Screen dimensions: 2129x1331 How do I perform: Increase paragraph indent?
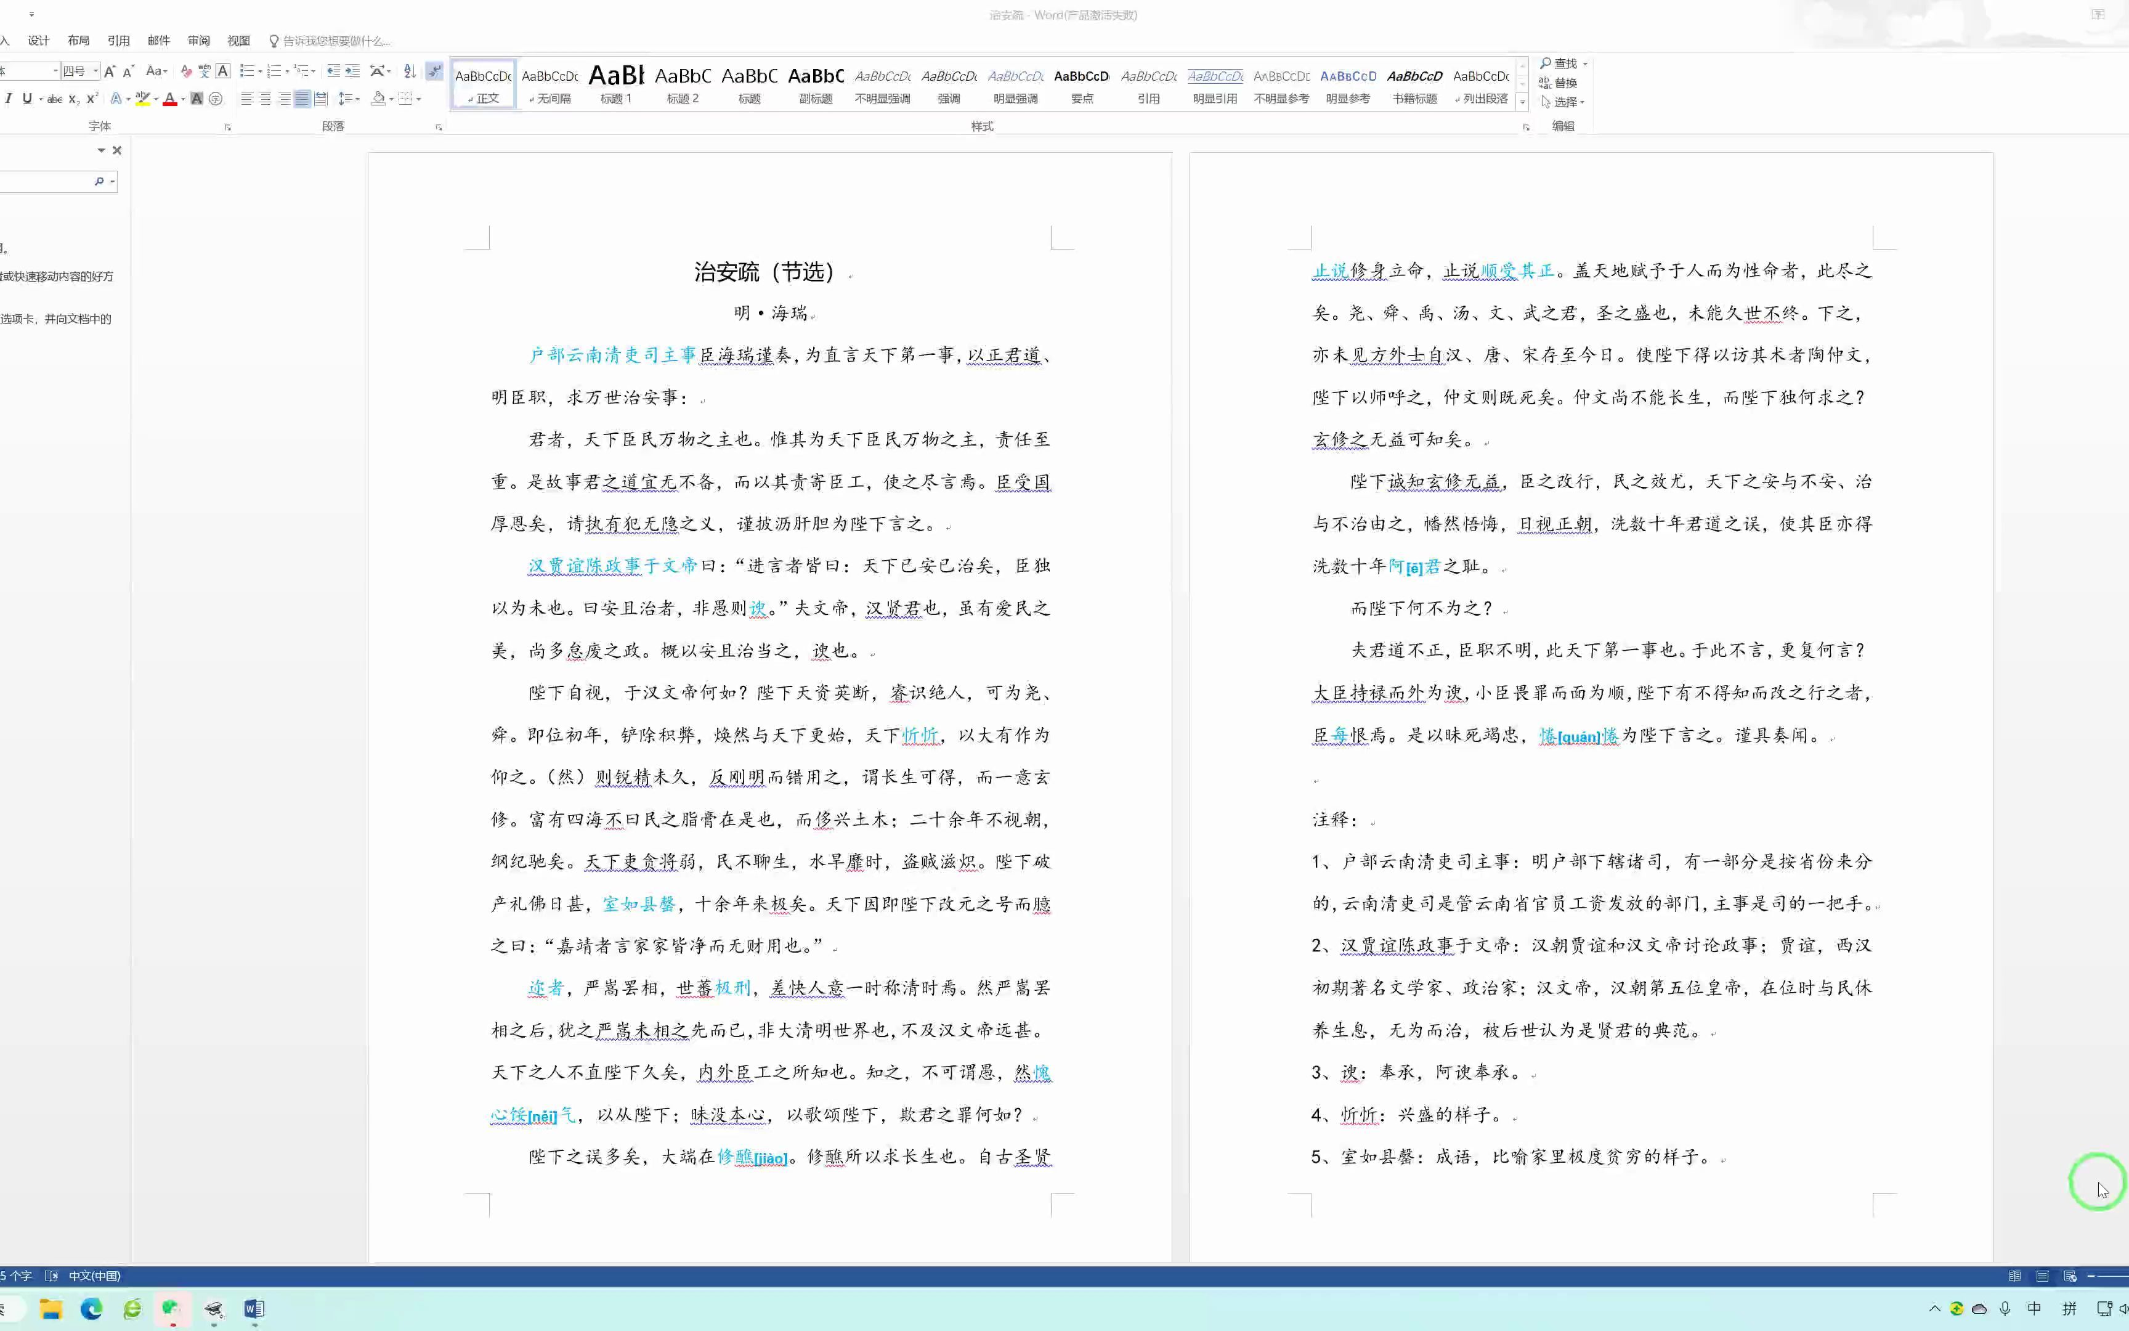353,70
